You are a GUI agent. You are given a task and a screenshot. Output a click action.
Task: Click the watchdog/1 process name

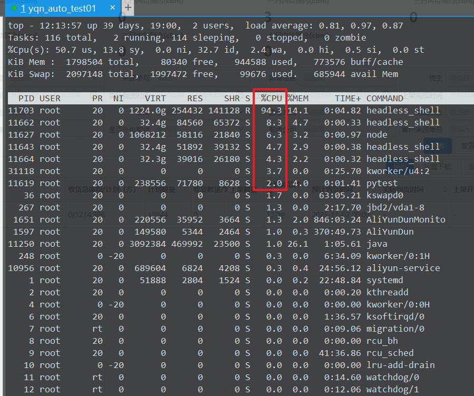(x=393, y=389)
